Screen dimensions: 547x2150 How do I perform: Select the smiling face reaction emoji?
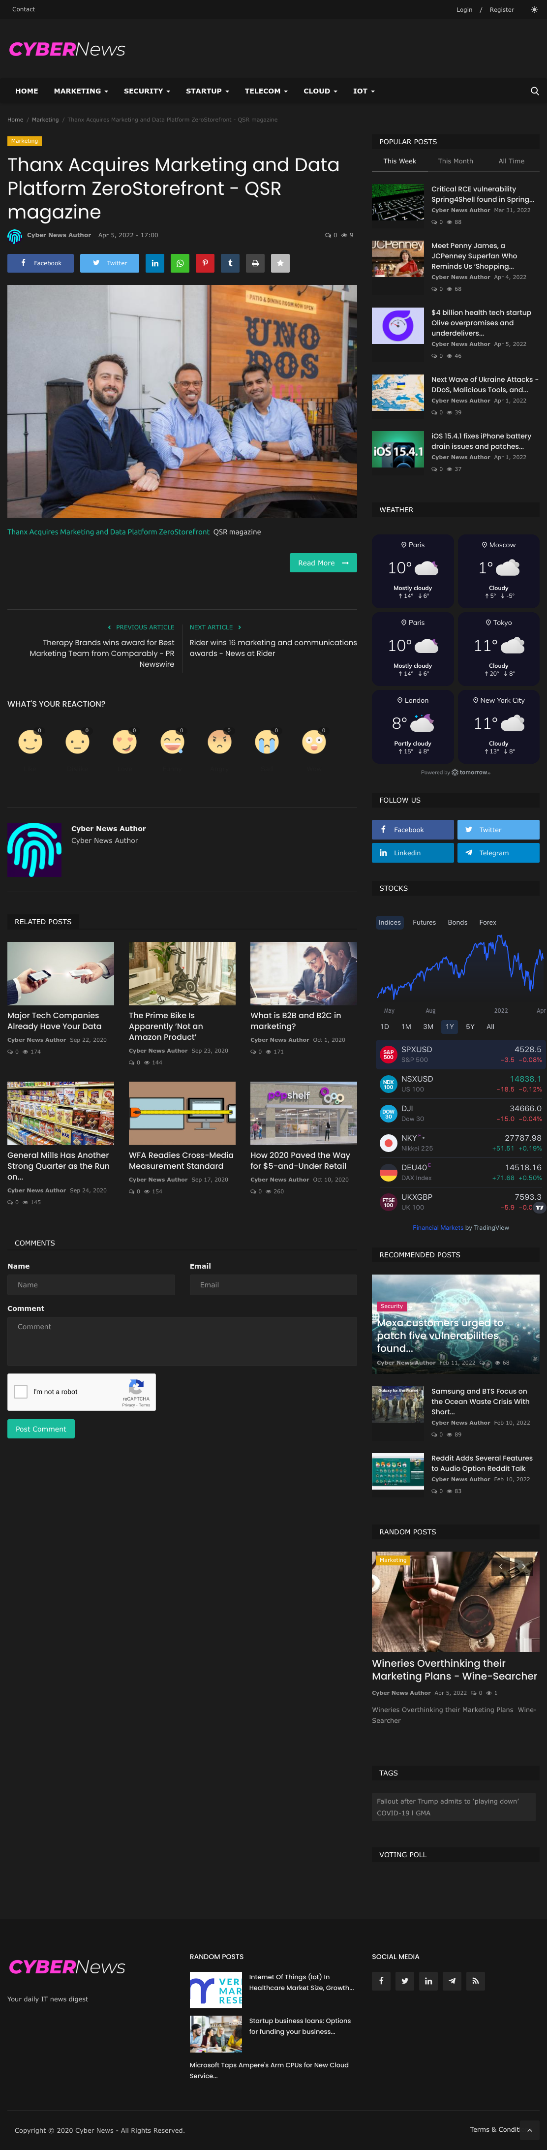(x=30, y=741)
